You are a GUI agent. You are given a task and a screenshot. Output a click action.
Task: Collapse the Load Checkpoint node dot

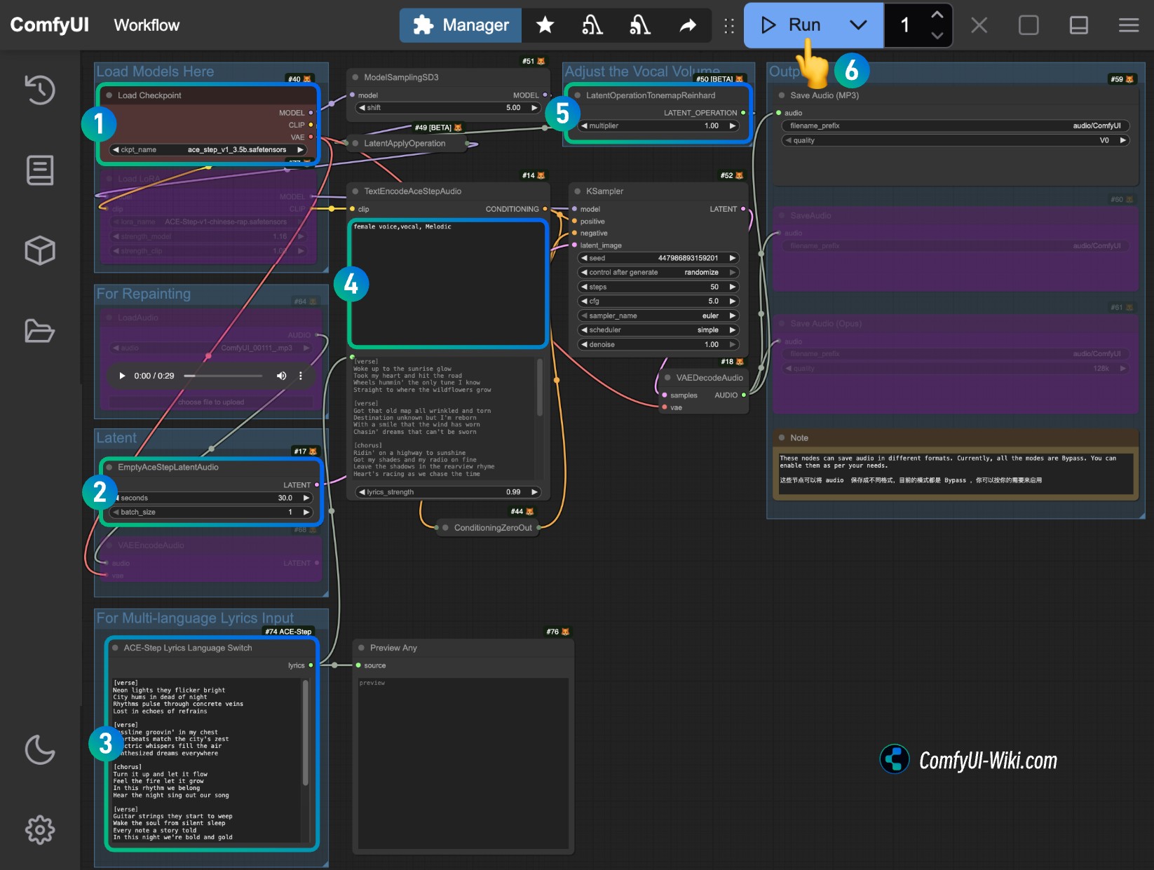pos(109,95)
